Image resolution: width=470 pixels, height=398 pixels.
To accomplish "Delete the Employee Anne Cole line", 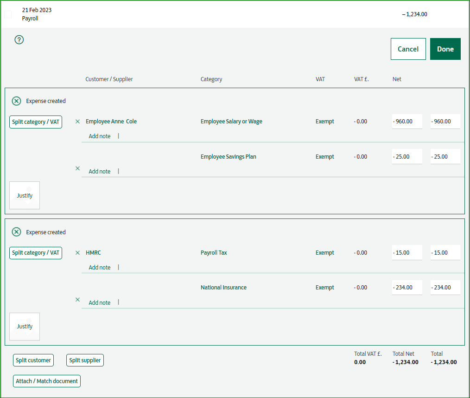I will pos(77,122).
